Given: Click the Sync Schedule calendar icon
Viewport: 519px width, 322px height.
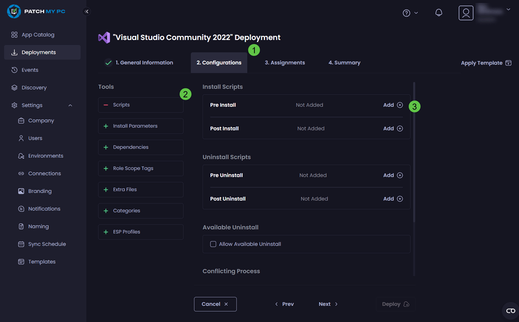Looking at the screenshot, I should point(21,244).
